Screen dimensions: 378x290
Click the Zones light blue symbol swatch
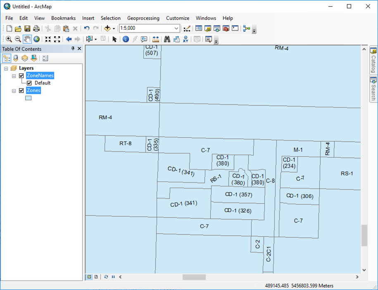28,98
